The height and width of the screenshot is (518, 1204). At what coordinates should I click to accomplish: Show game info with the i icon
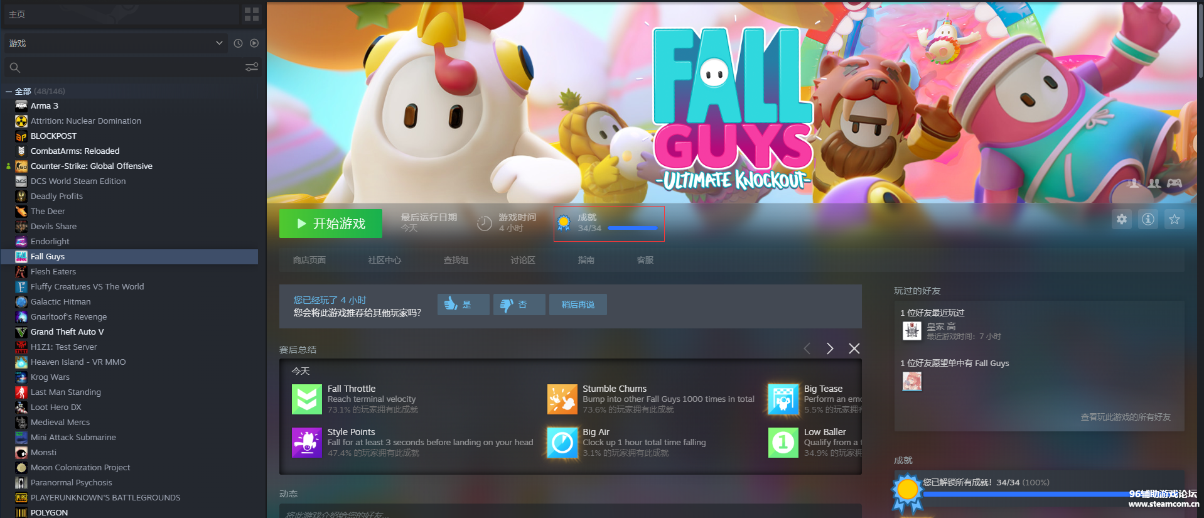pyautogui.click(x=1148, y=219)
